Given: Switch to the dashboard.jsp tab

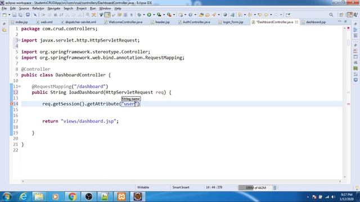Looking at the screenshot, I should (314, 22).
